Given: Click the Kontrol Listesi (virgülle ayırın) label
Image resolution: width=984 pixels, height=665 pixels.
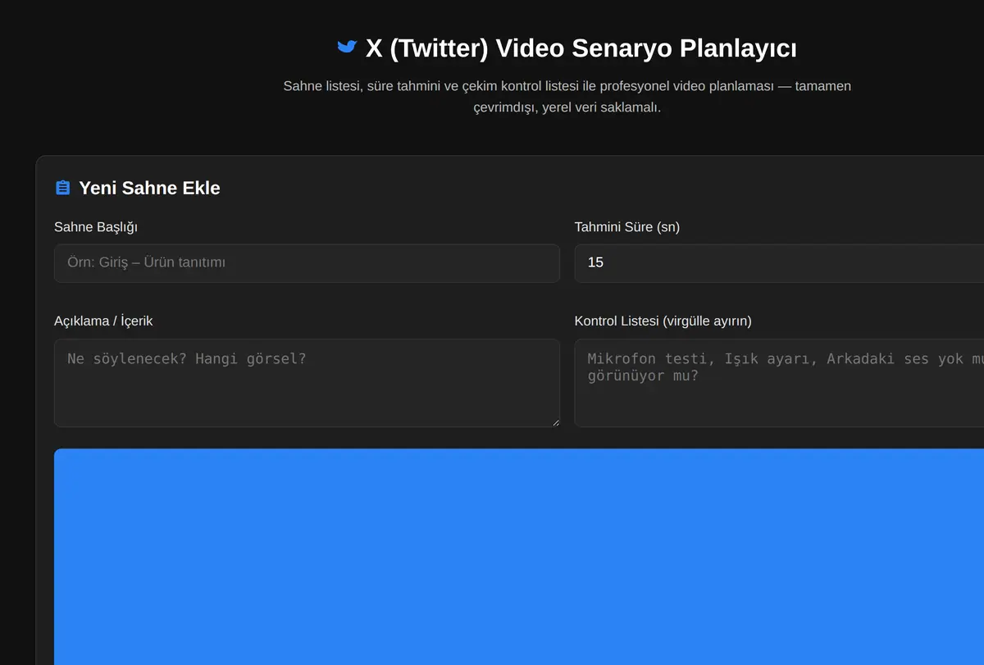Looking at the screenshot, I should tap(663, 321).
